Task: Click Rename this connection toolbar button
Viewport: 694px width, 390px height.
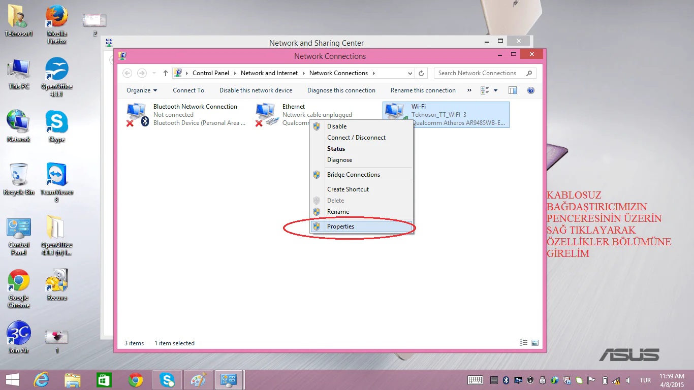Action: 423,90
